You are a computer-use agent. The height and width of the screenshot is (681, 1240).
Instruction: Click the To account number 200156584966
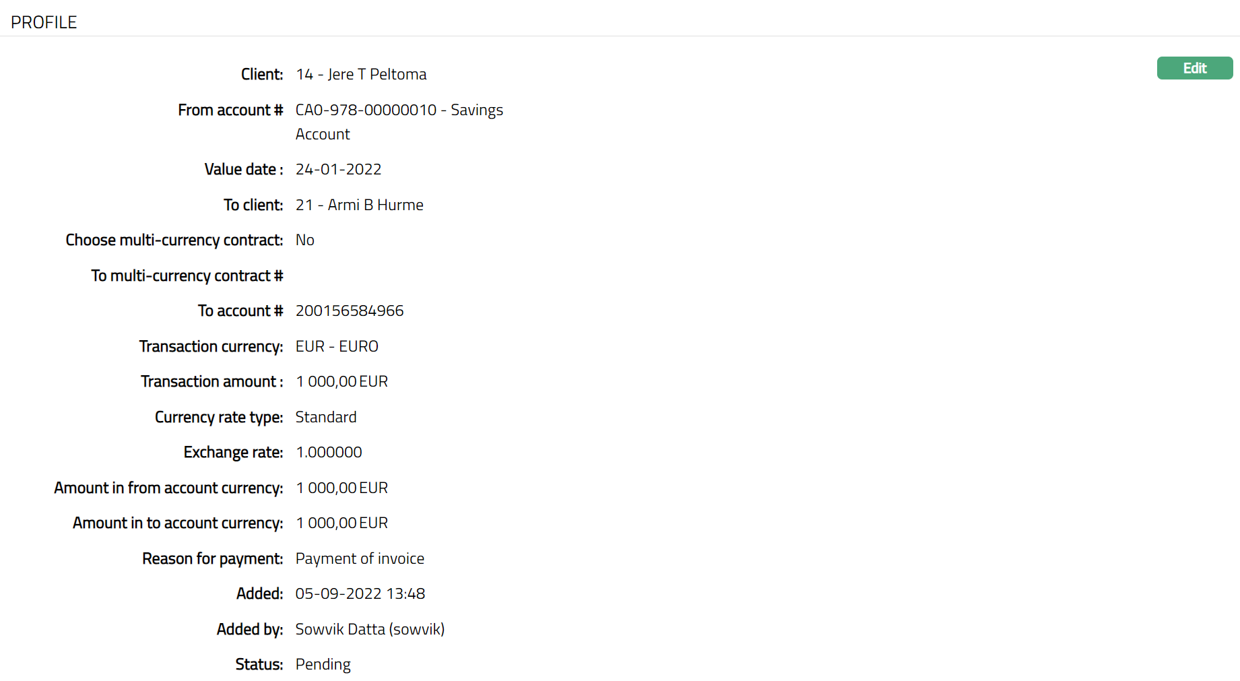(x=349, y=311)
